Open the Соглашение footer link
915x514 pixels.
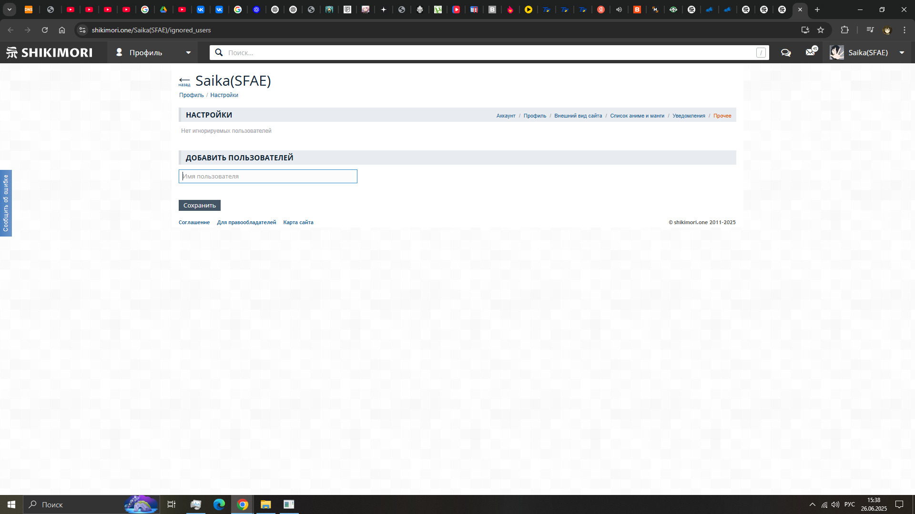(x=194, y=222)
